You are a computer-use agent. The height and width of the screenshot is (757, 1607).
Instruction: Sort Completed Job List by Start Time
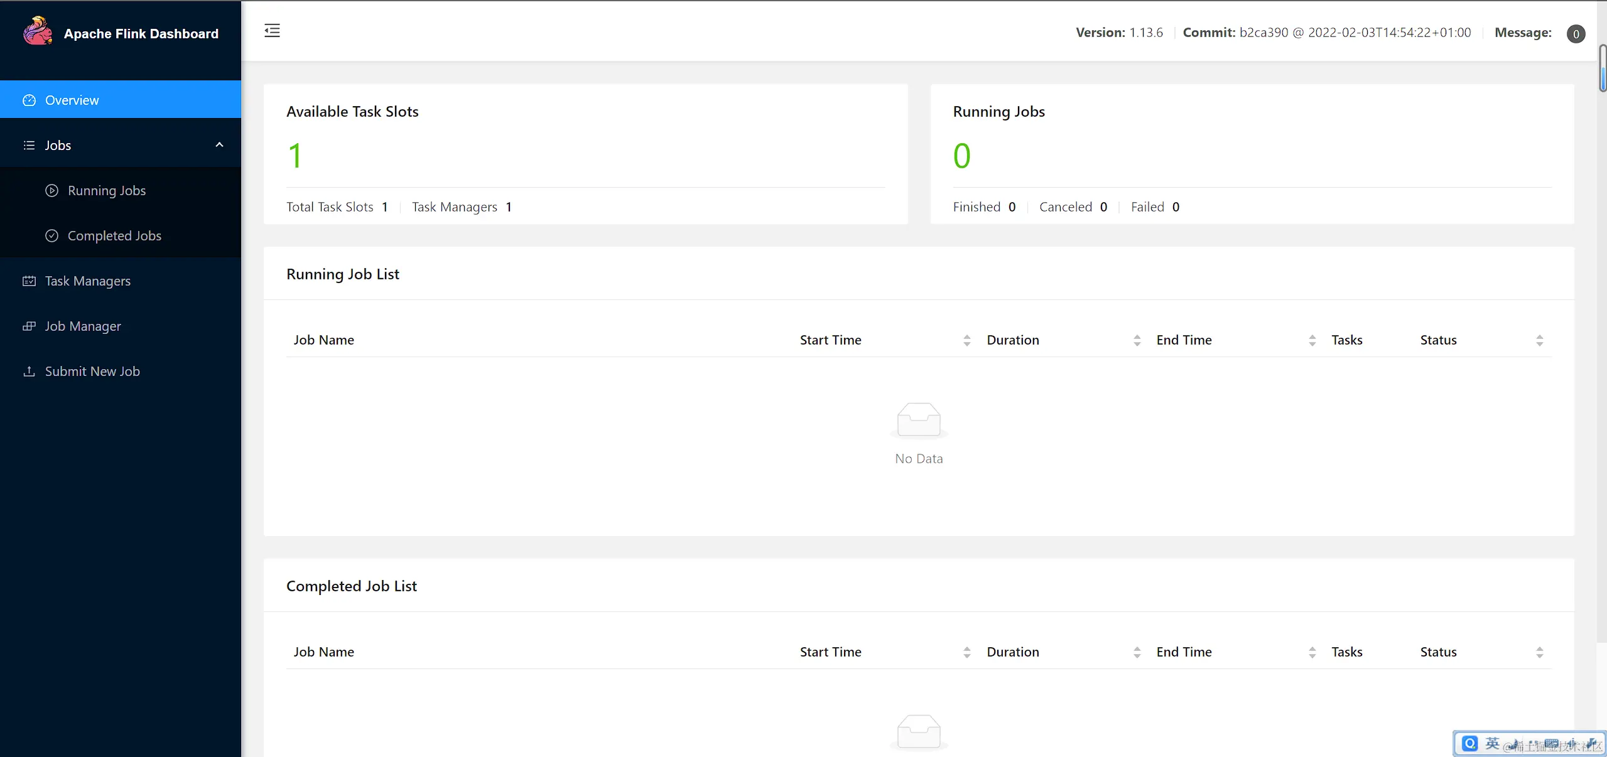coord(966,652)
